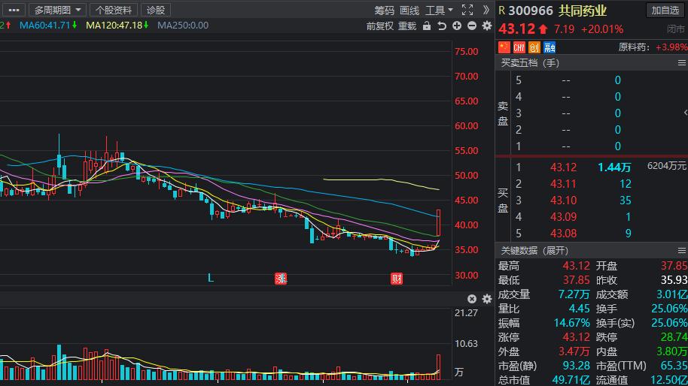The image size is (688, 386).
Task: Click the stock code 300966
Action: click(531, 11)
